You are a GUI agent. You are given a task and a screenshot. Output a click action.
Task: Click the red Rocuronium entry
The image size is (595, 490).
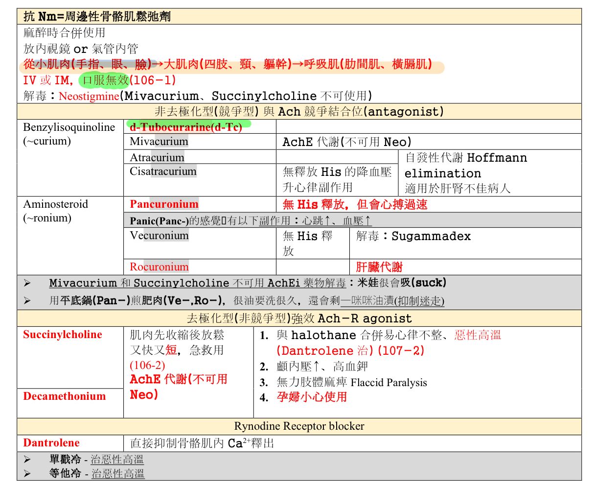pos(159,267)
